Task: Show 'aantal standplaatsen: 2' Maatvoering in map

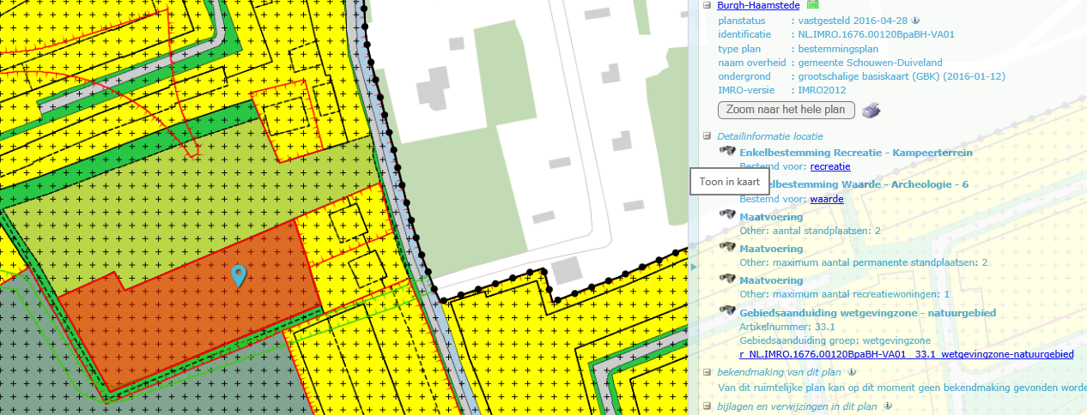Action: [727, 215]
